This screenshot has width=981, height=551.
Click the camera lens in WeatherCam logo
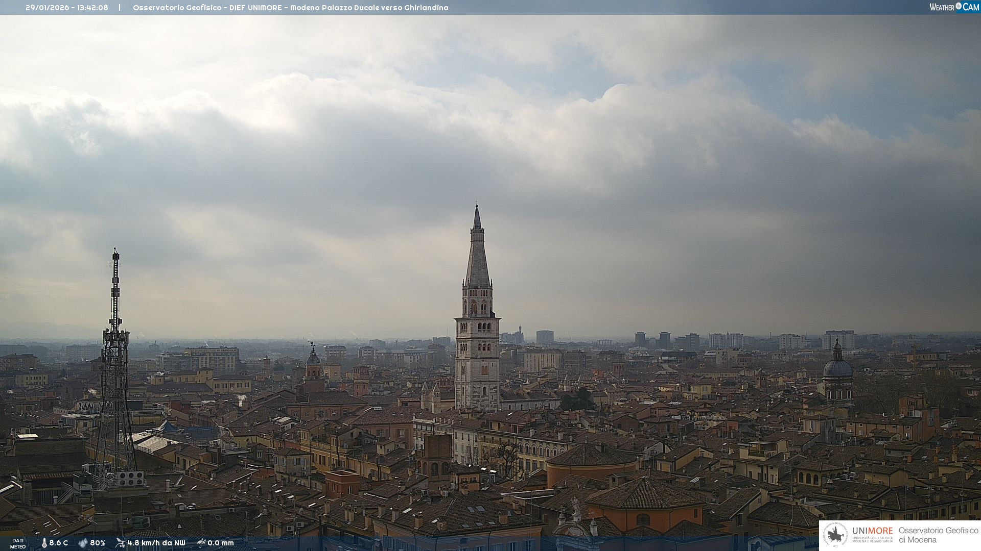(x=959, y=6)
